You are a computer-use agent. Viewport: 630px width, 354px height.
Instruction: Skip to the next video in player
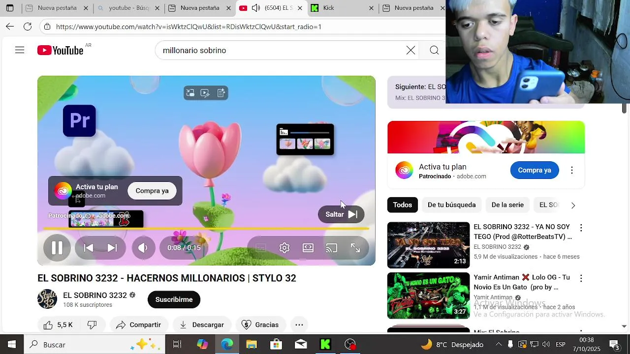coord(112,248)
